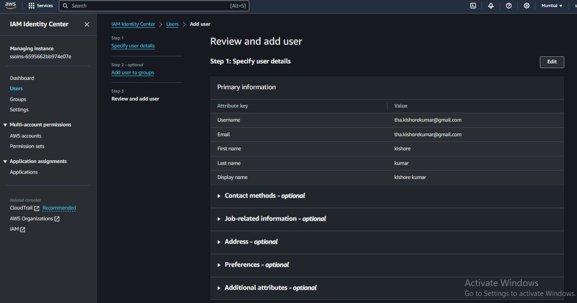
Task: Open the settings gear icon
Action: click(x=527, y=6)
